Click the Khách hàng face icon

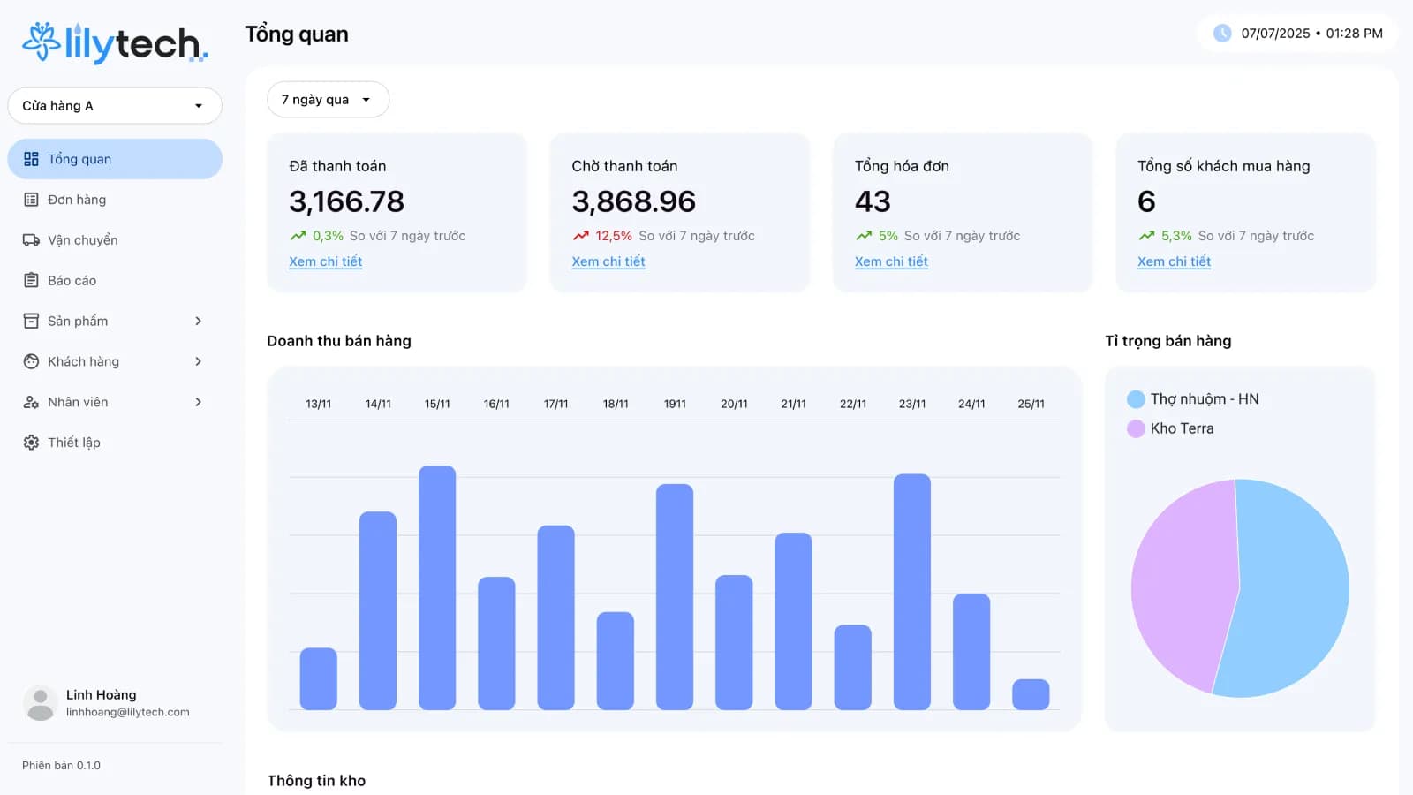click(x=31, y=361)
